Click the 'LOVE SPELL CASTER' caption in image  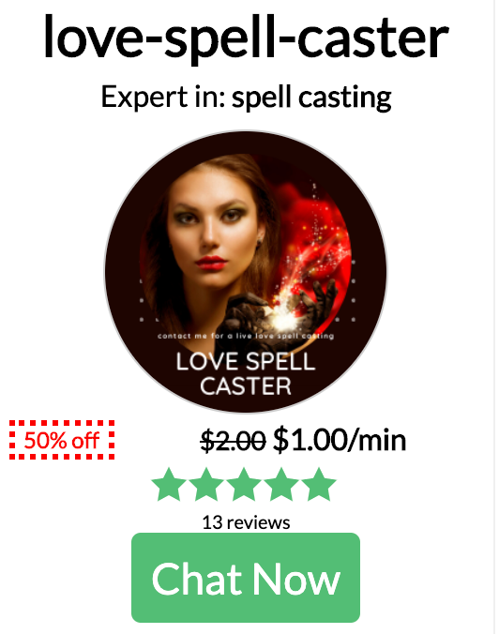[x=246, y=373]
